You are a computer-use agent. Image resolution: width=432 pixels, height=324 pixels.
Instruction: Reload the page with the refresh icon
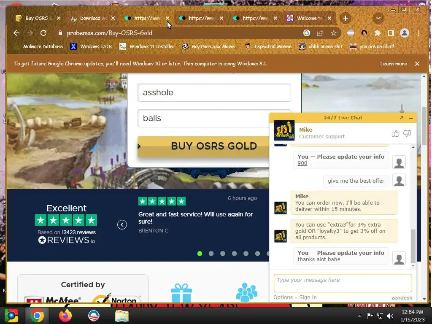(x=43, y=33)
